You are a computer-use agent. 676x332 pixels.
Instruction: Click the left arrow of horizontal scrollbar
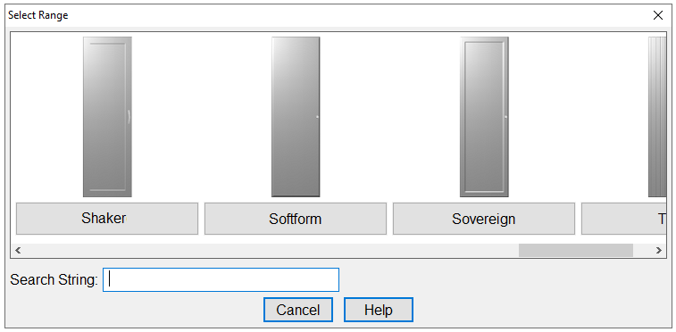pos(18,250)
